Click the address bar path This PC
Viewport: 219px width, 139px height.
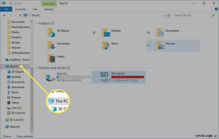click(36, 16)
